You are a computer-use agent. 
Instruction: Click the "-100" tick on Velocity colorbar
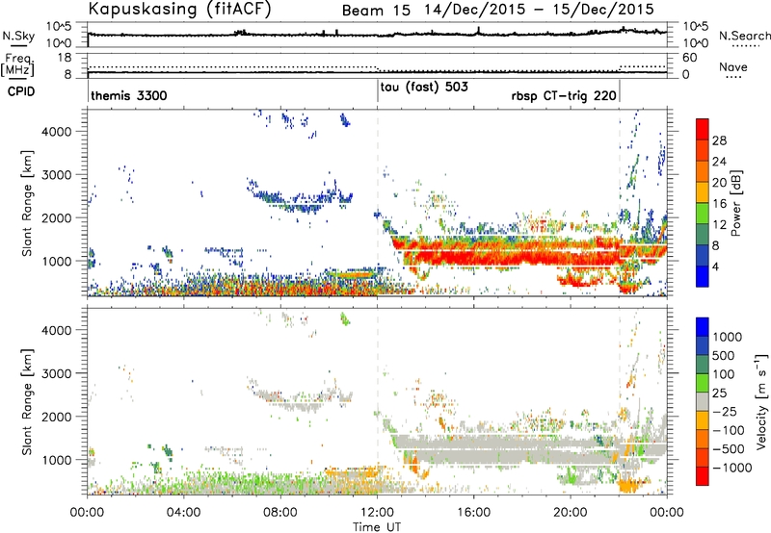(729, 430)
